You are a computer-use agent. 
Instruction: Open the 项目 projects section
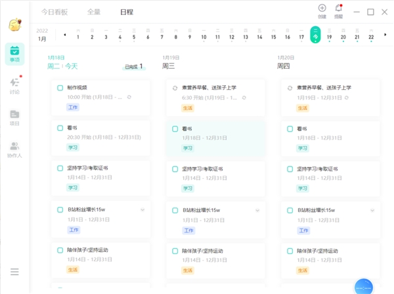click(x=14, y=118)
